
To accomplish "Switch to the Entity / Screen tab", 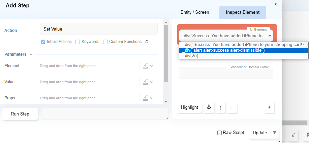I will (x=195, y=12).
